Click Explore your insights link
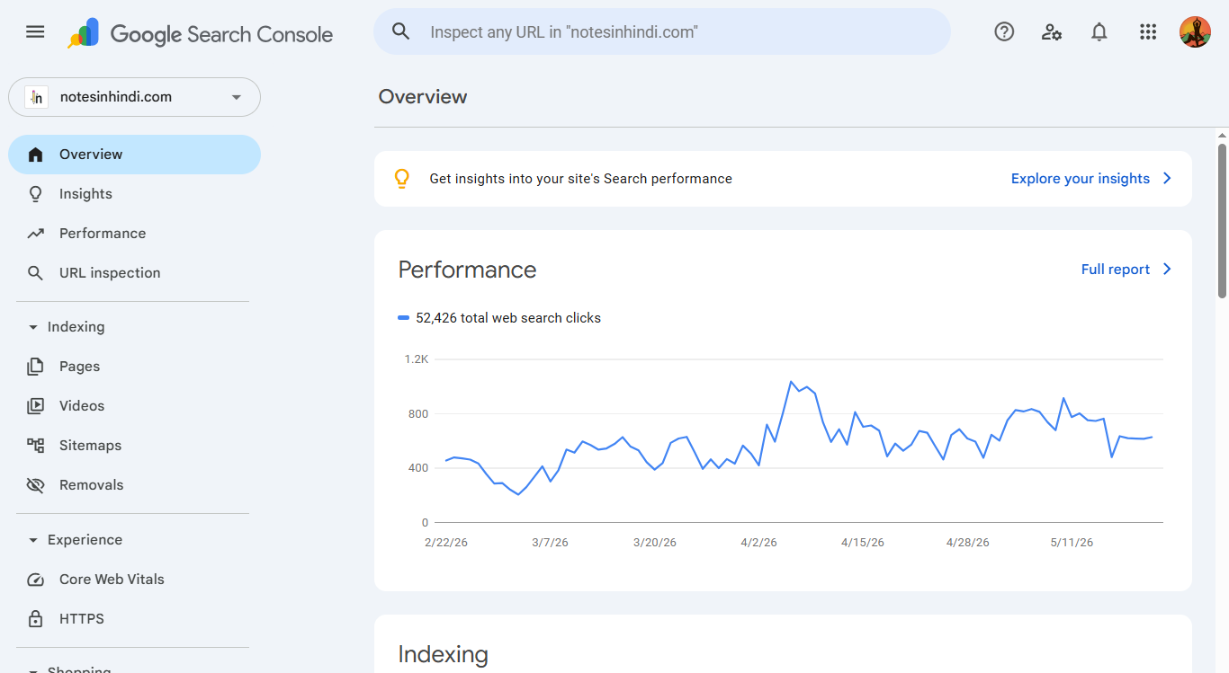1229x673 pixels. click(x=1081, y=179)
